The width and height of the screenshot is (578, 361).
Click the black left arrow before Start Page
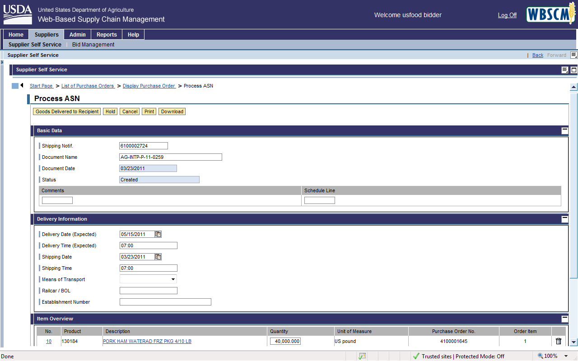click(22, 85)
